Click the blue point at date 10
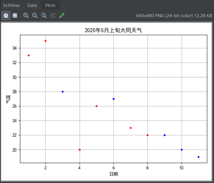This screenshot has height=183, width=214. pos(182,150)
